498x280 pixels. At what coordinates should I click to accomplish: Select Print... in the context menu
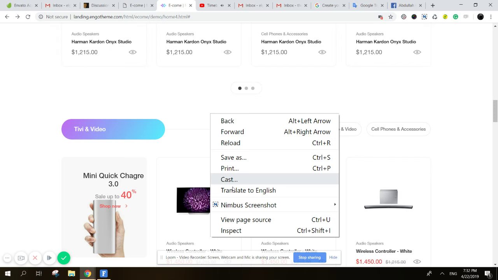pos(275,168)
